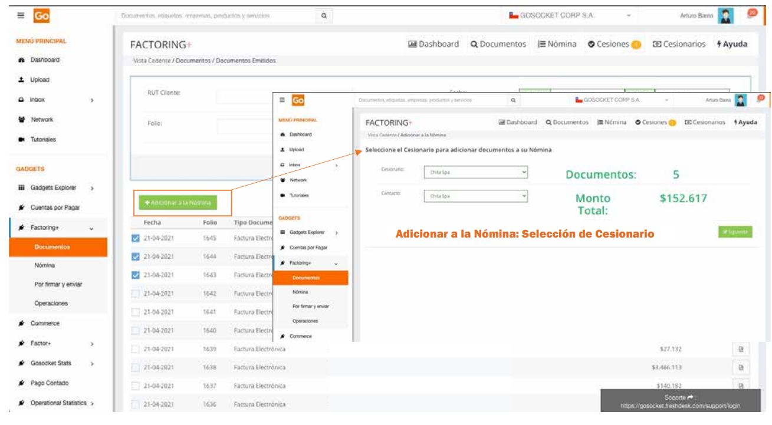Select Por firmar y enviar in background sidebar
The width and height of the screenshot is (772, 425).
tap(58, 284)
